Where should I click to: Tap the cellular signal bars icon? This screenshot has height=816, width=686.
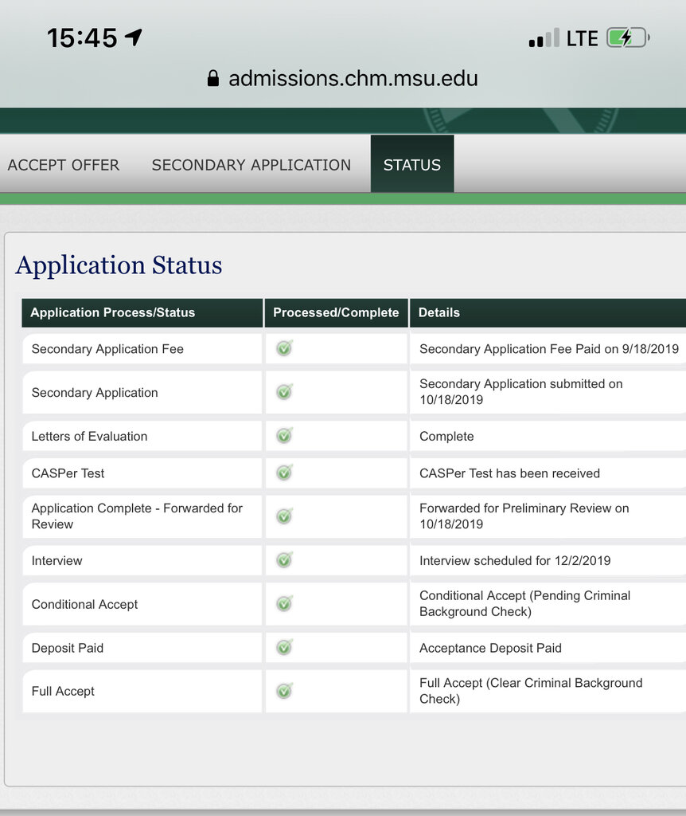pos(544,38)
